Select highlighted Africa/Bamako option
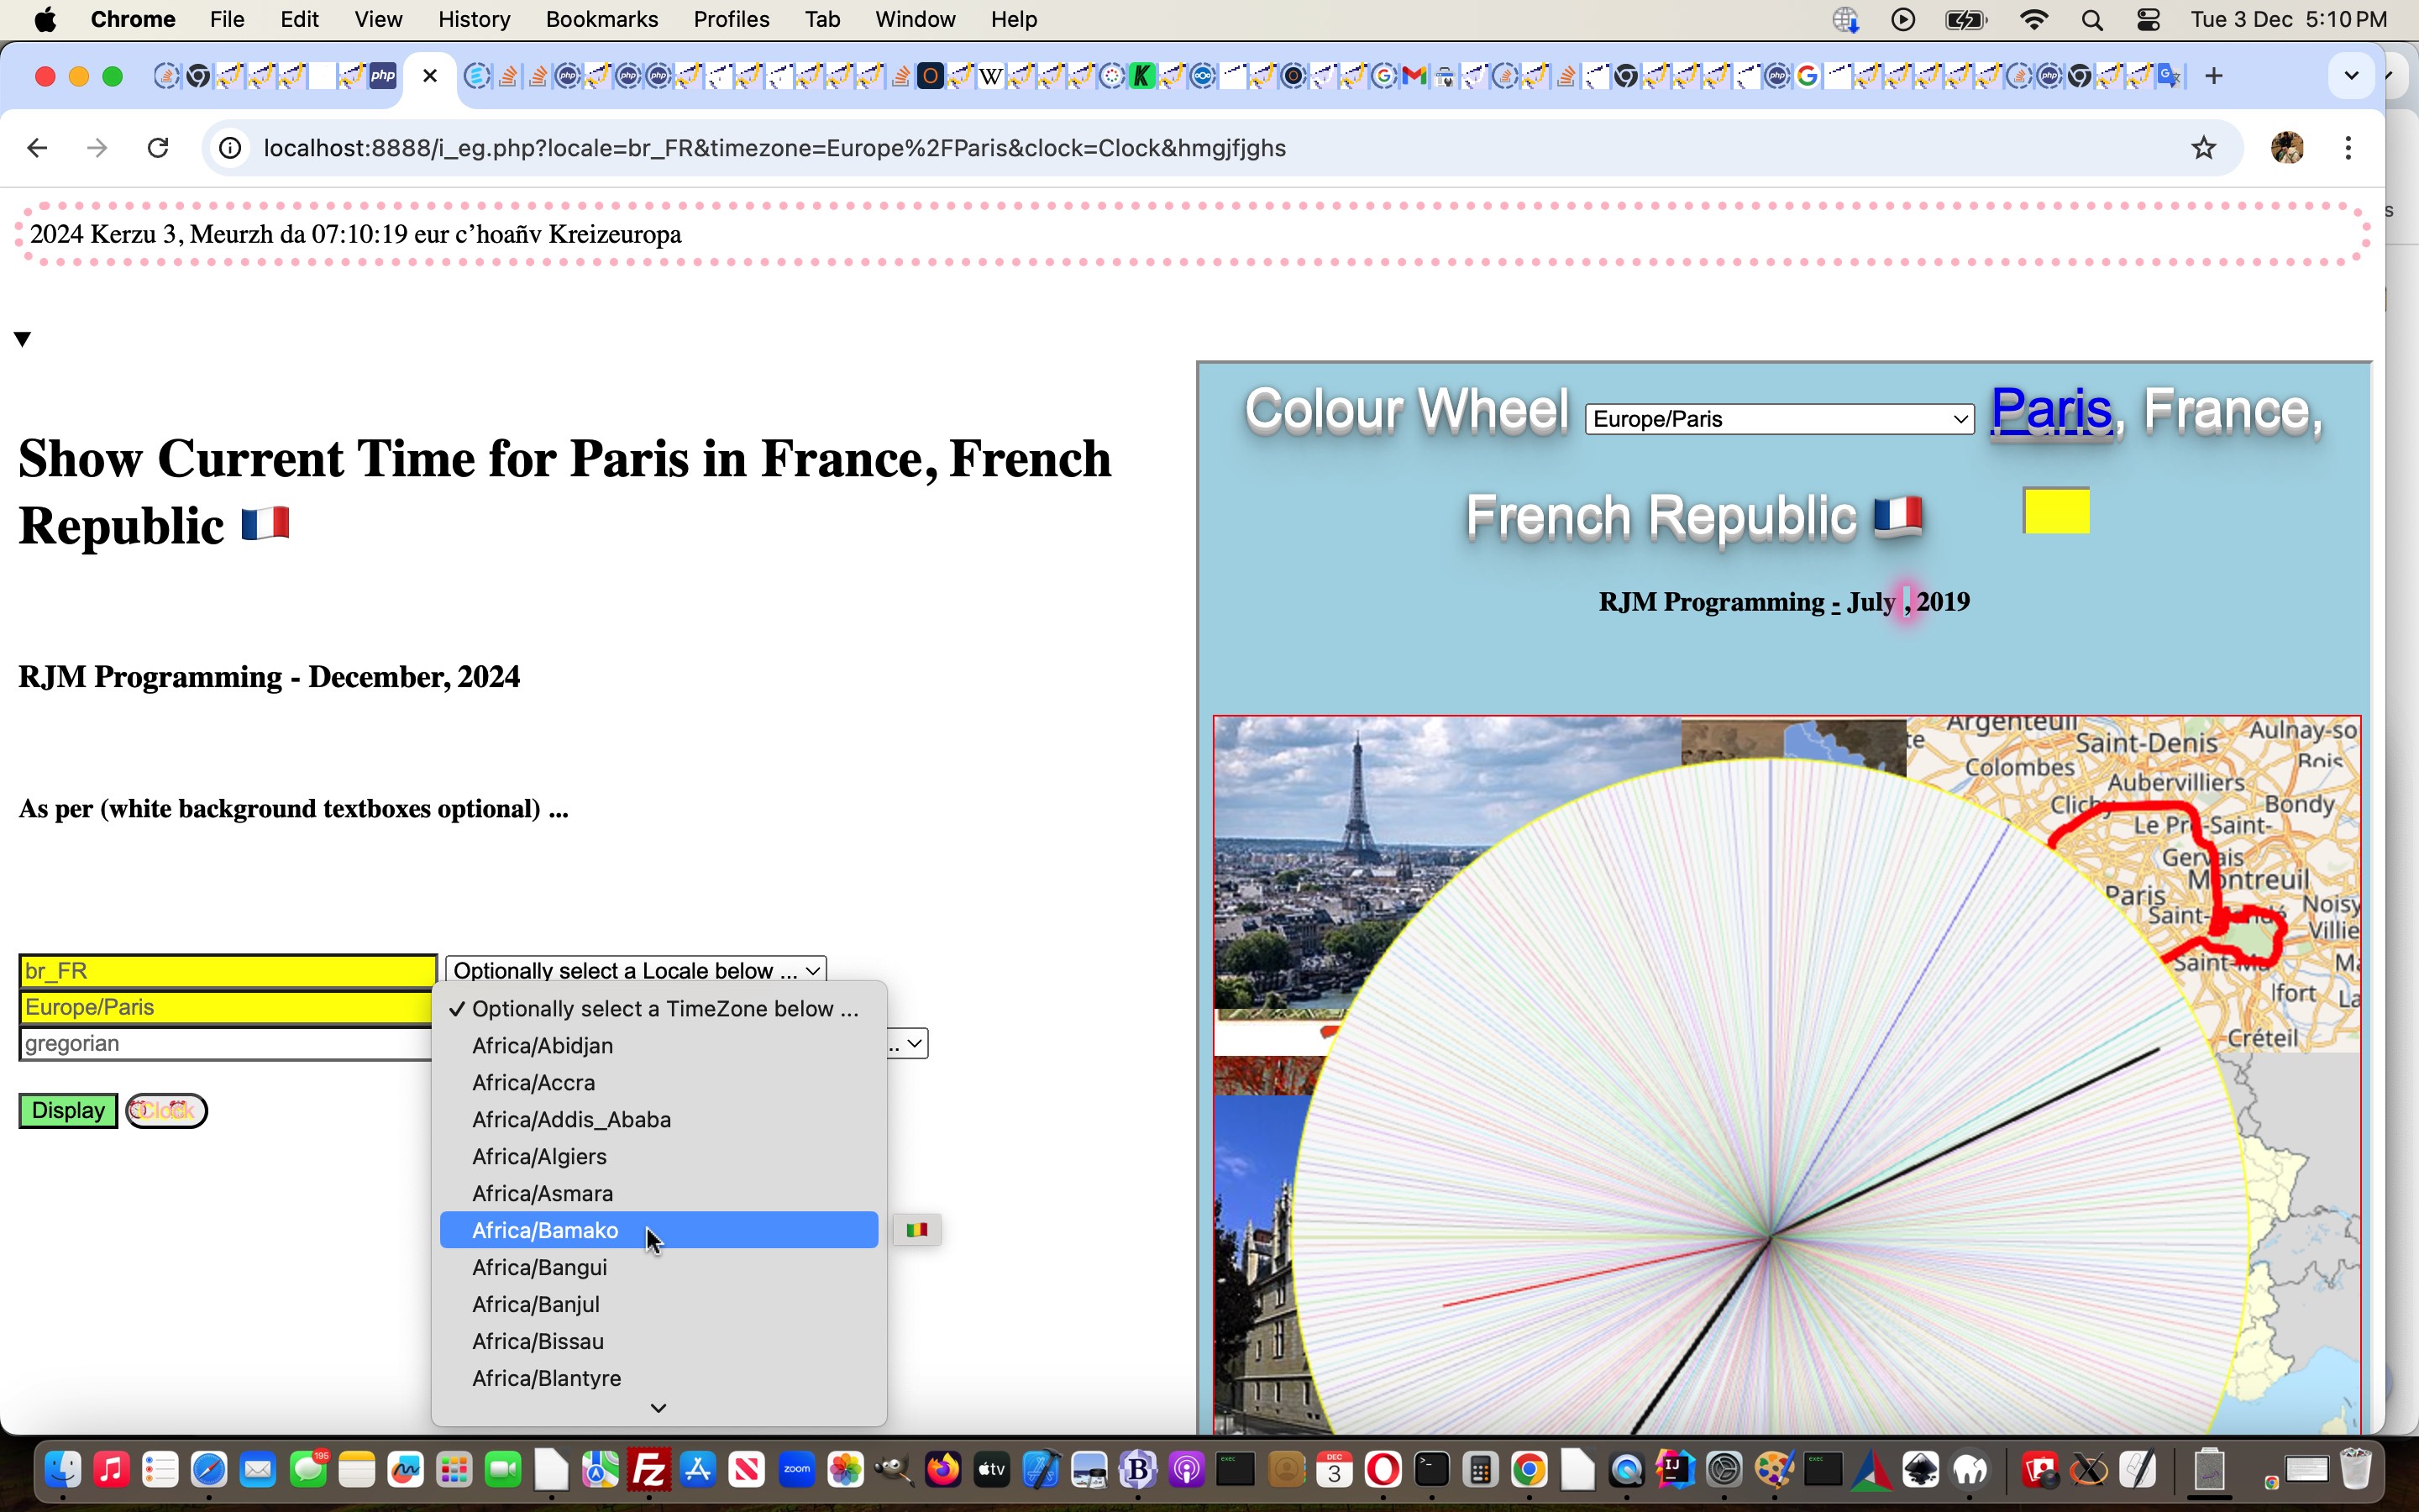 pos(659,1231)
